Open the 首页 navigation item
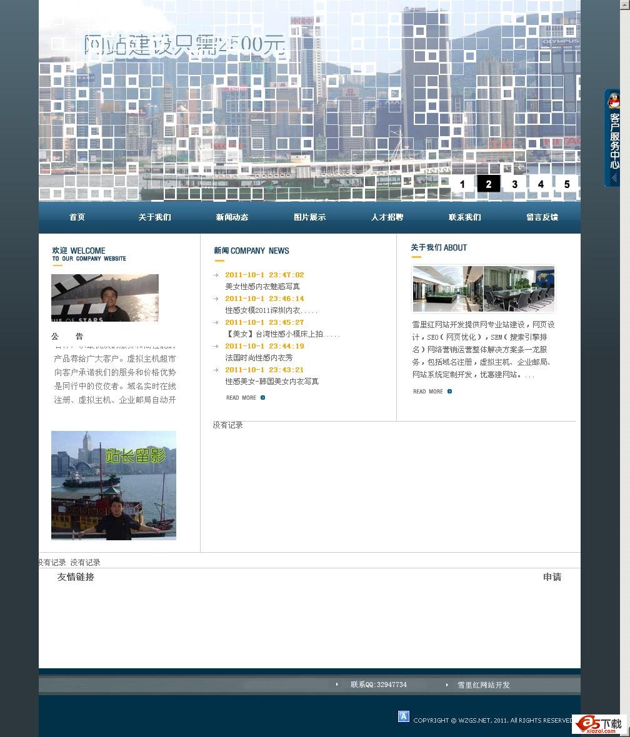 77,217
